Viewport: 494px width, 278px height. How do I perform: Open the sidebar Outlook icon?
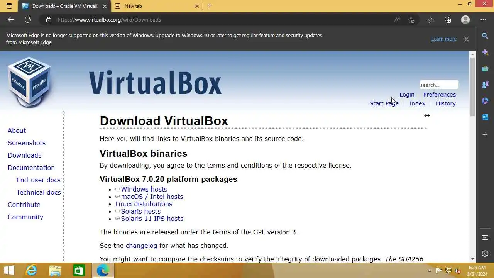click(485, 117)
